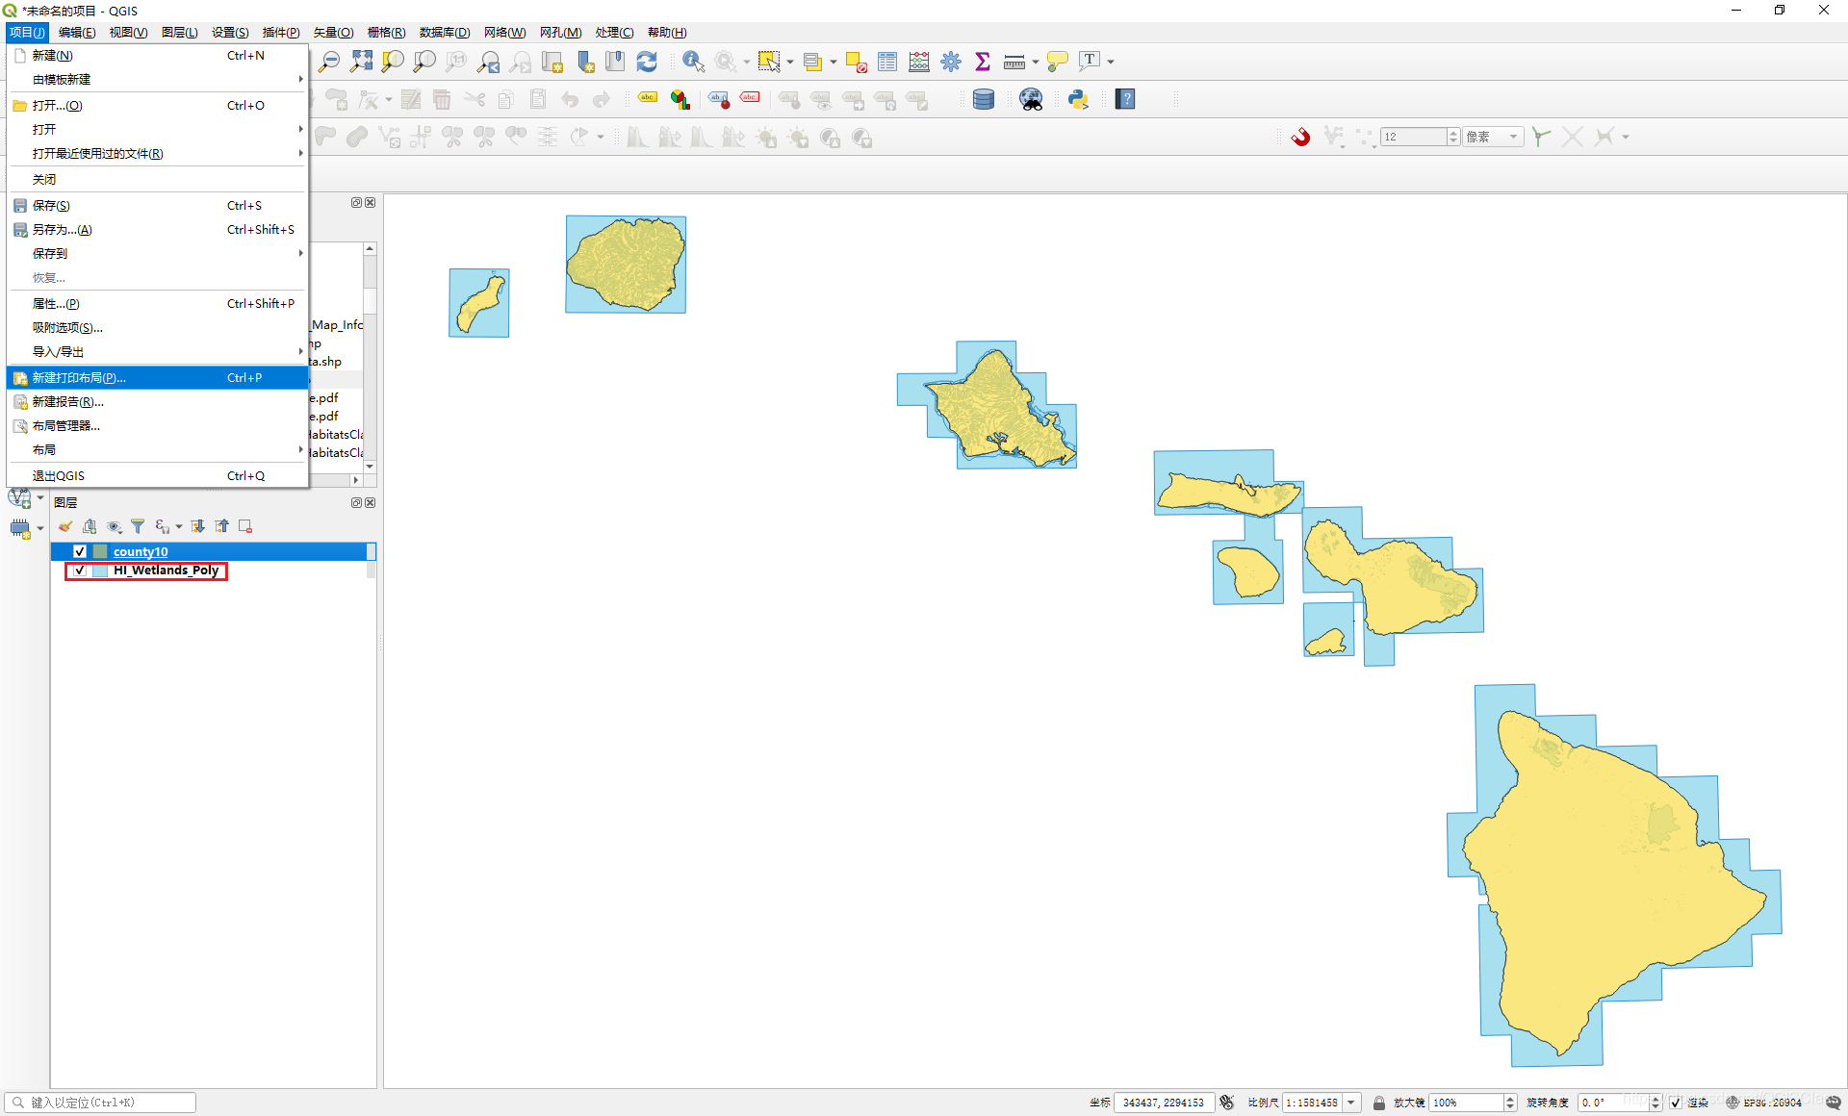Click the Collapse All layers icon
Screen dimensions: 1848x1116
(x=221, y=526)
